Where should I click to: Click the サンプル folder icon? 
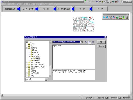32,54
